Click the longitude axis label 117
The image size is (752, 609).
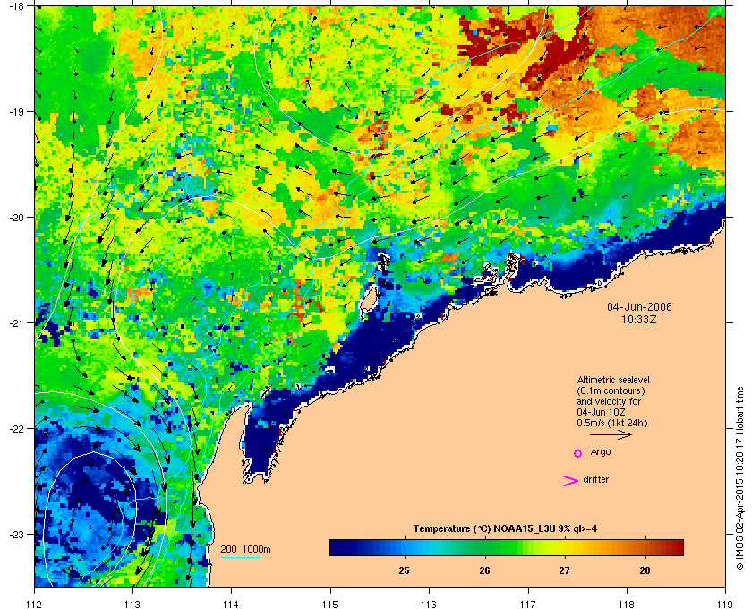pyautogui.click(x=528, y=605)
